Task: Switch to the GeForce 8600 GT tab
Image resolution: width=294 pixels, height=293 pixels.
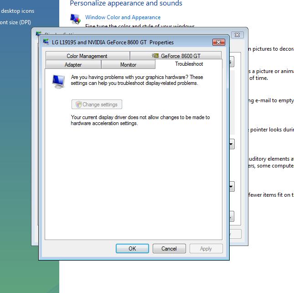Action: tap(175, 56)
